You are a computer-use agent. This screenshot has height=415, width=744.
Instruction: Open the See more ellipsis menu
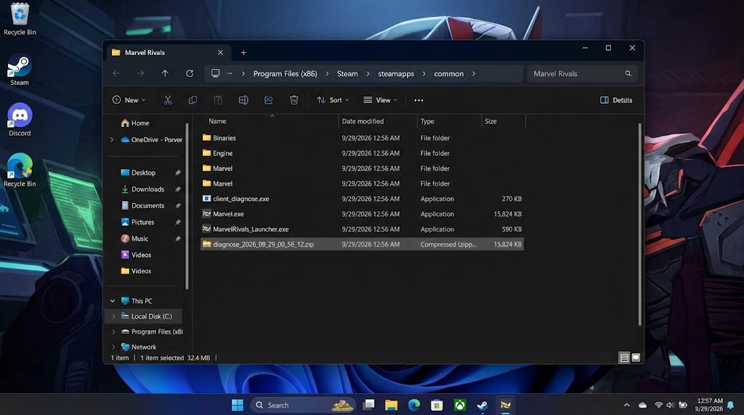pos(418,100)
